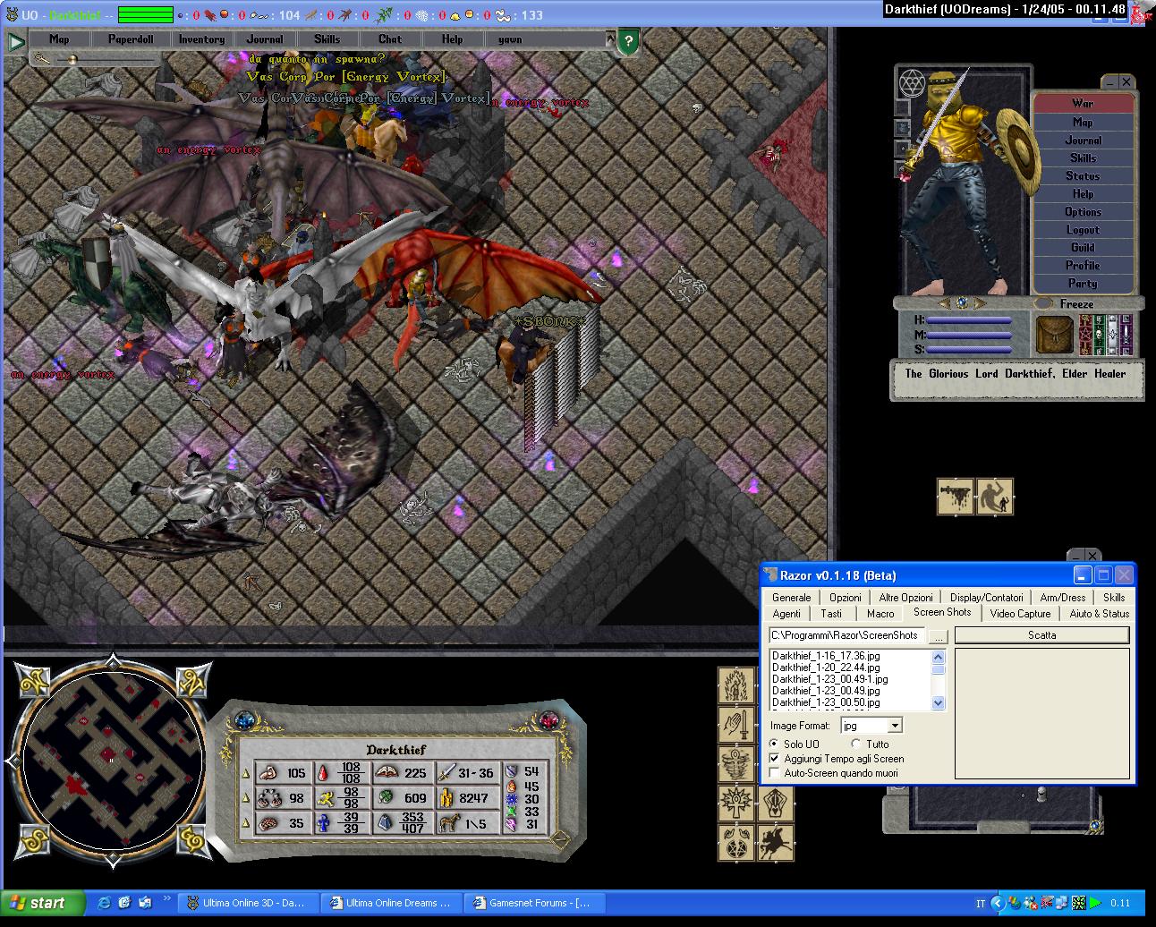The width and height of the screenshot is (1156, 927).
Task: Use the shadow figure ability icon
Action: [994, 496]
